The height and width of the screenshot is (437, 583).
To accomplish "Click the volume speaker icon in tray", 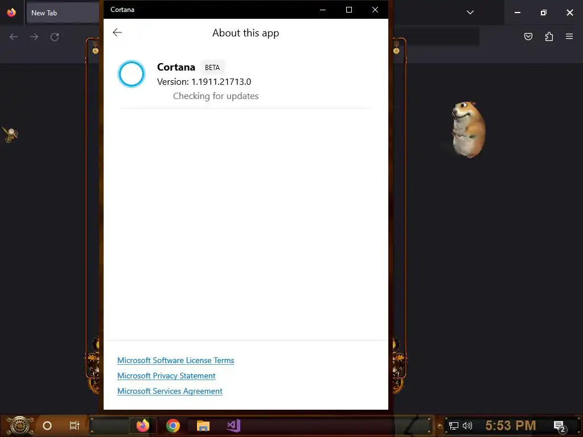I will pyautogui.click(x=467, y=426).
